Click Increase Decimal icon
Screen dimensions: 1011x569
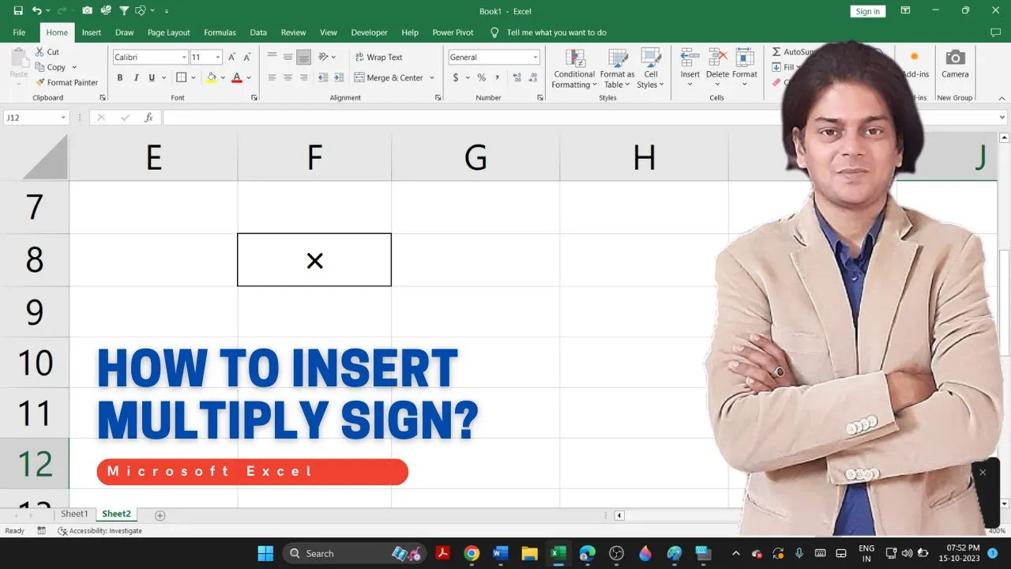tap(517, 77)
